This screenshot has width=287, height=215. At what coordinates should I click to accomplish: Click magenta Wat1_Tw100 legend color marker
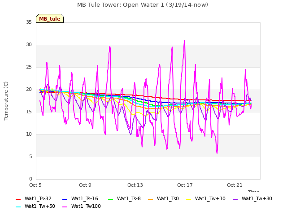pos(65,207)
